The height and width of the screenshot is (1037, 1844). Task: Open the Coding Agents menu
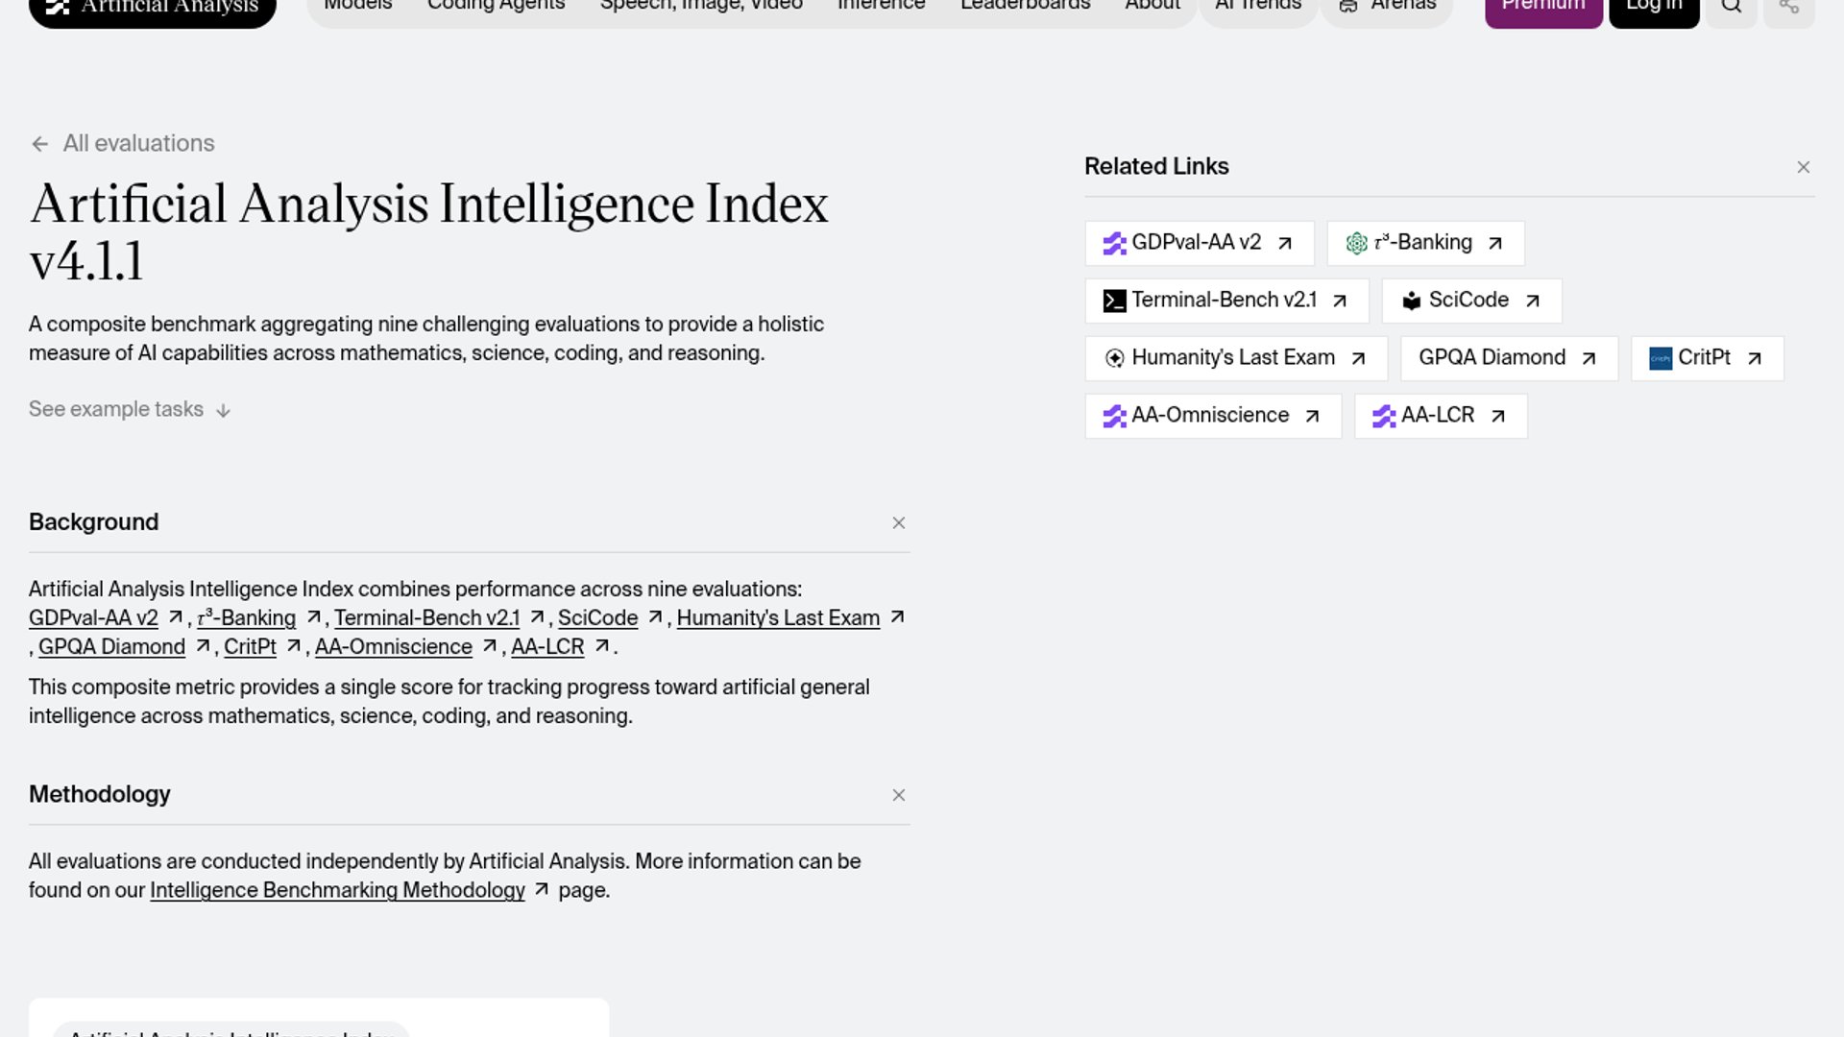click(x=496, y=8)
